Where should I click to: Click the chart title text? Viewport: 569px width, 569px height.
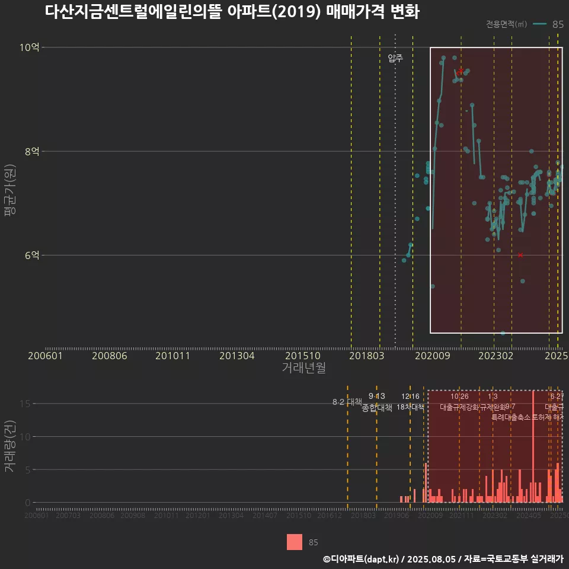coord(232,12)
